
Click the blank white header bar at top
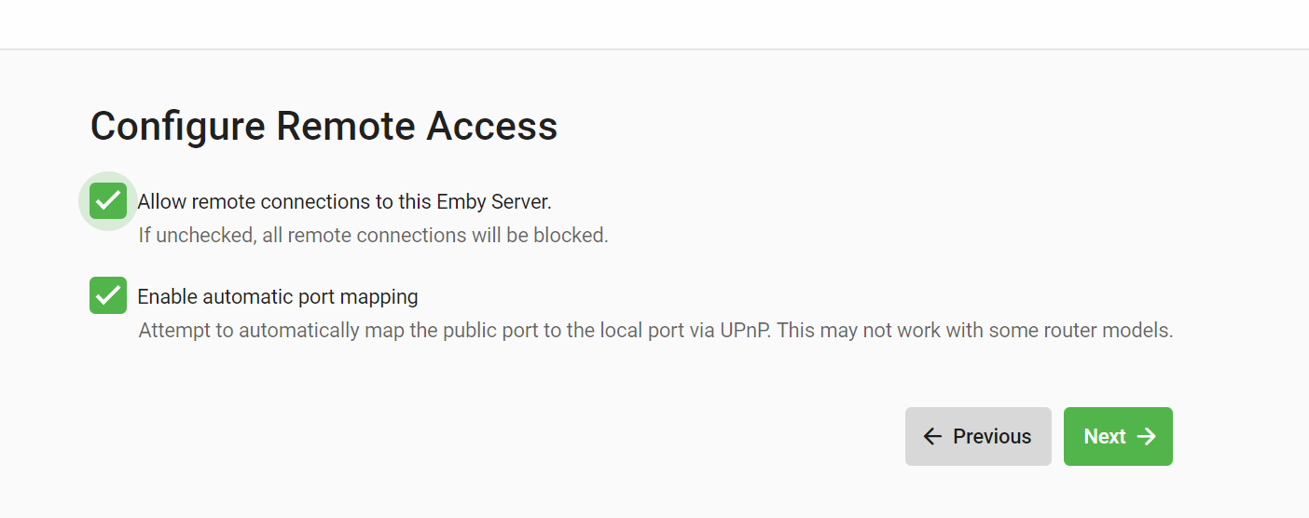(x=654, y=23)
